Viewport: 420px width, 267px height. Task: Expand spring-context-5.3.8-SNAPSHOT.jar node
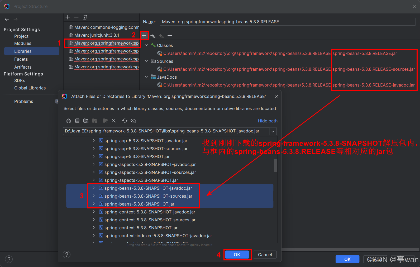pyautogui.click(x=94, y=228)
